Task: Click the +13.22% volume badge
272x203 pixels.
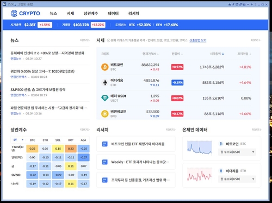Action: pos(98,25)
